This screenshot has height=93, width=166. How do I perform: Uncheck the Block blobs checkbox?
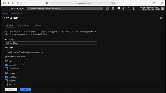pos(6,65)
